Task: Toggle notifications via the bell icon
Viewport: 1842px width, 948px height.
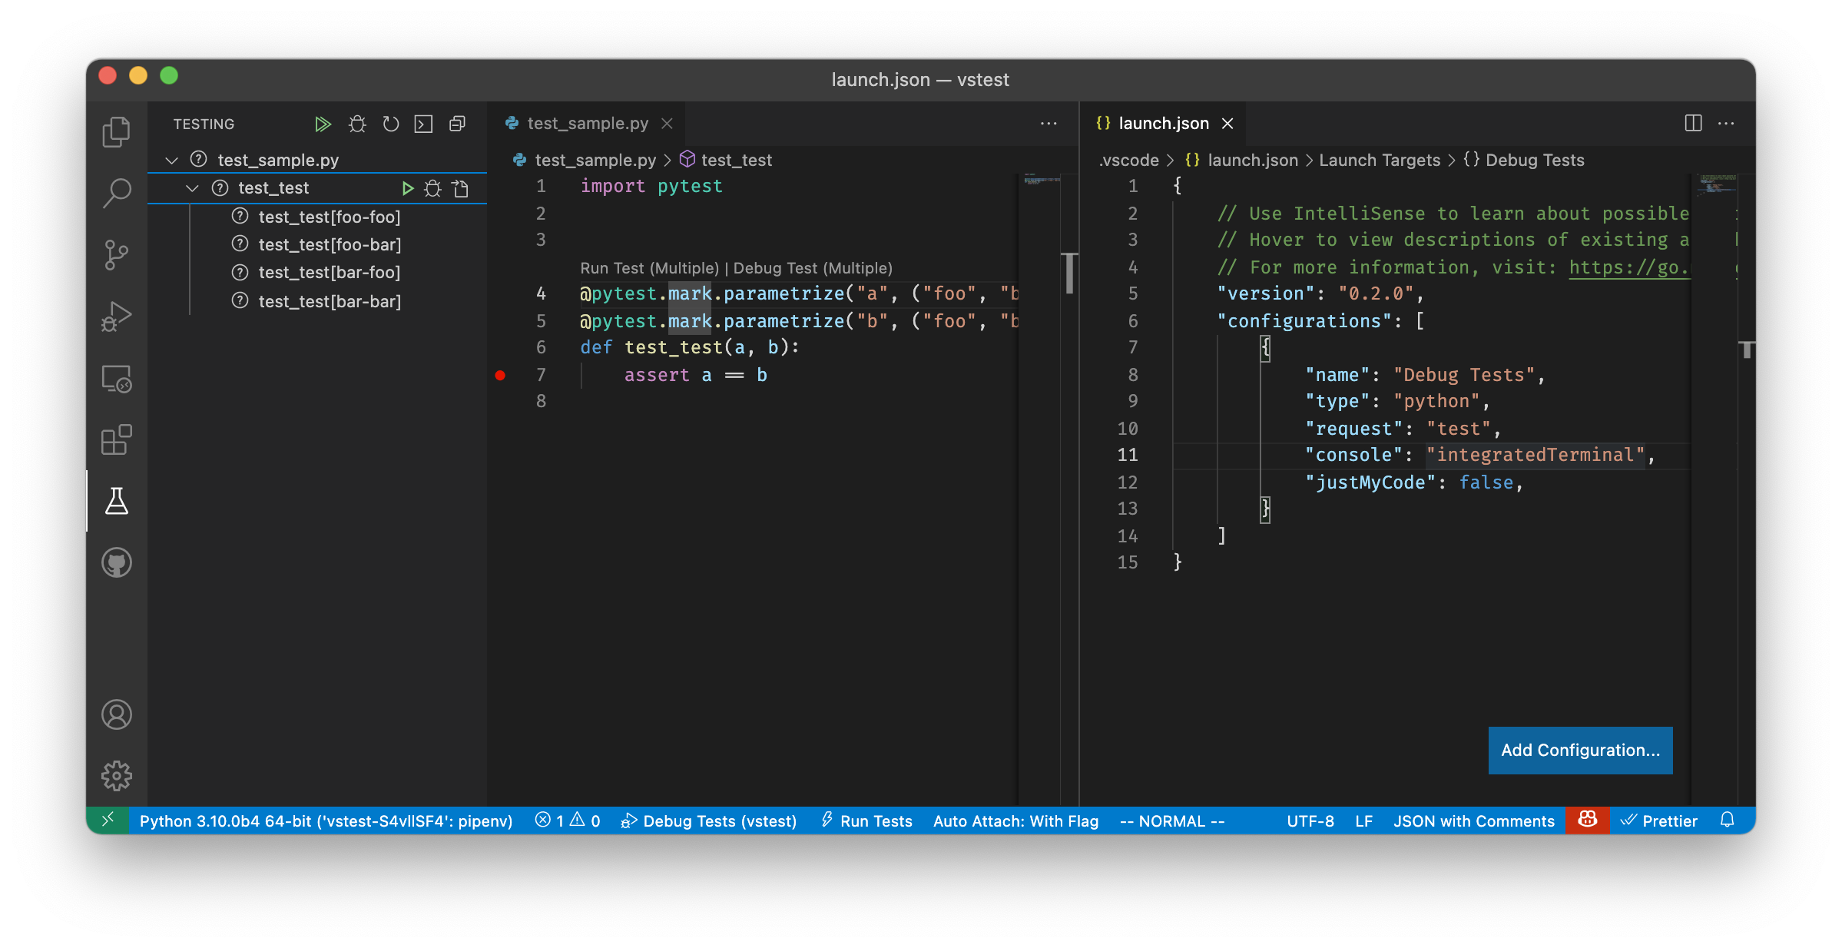Action: (1728, 820)
